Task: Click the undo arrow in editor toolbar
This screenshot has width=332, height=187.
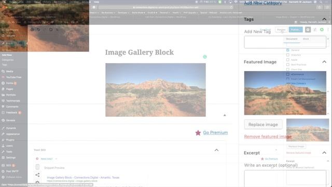Action: click(x=38, y=30)
